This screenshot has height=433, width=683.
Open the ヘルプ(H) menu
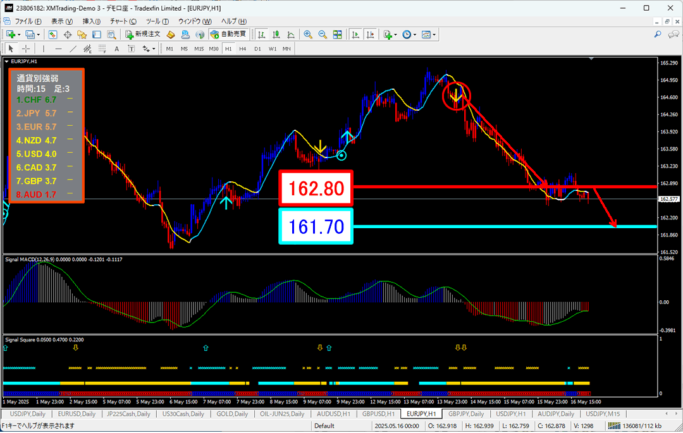233,21
